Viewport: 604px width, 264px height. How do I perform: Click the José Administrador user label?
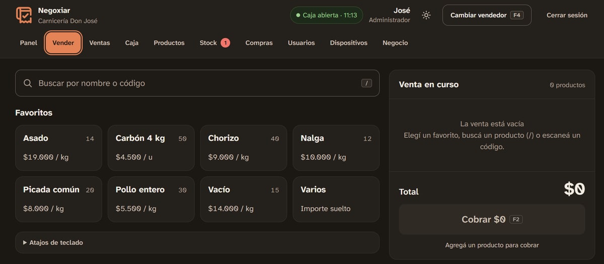(390, 15)
